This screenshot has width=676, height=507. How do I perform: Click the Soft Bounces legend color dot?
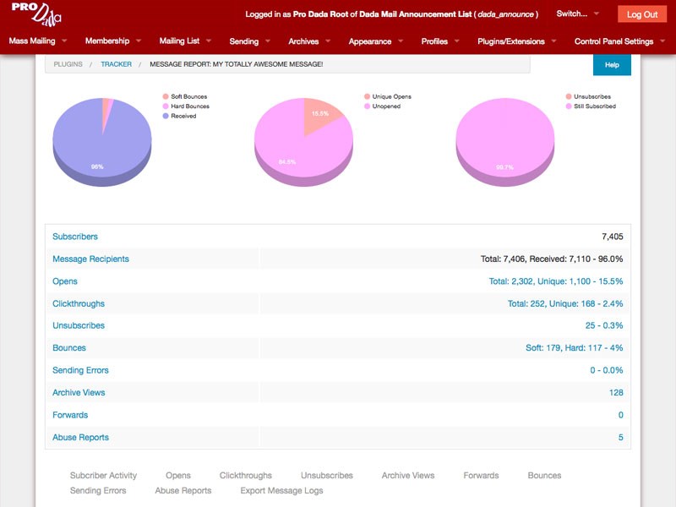166,97
